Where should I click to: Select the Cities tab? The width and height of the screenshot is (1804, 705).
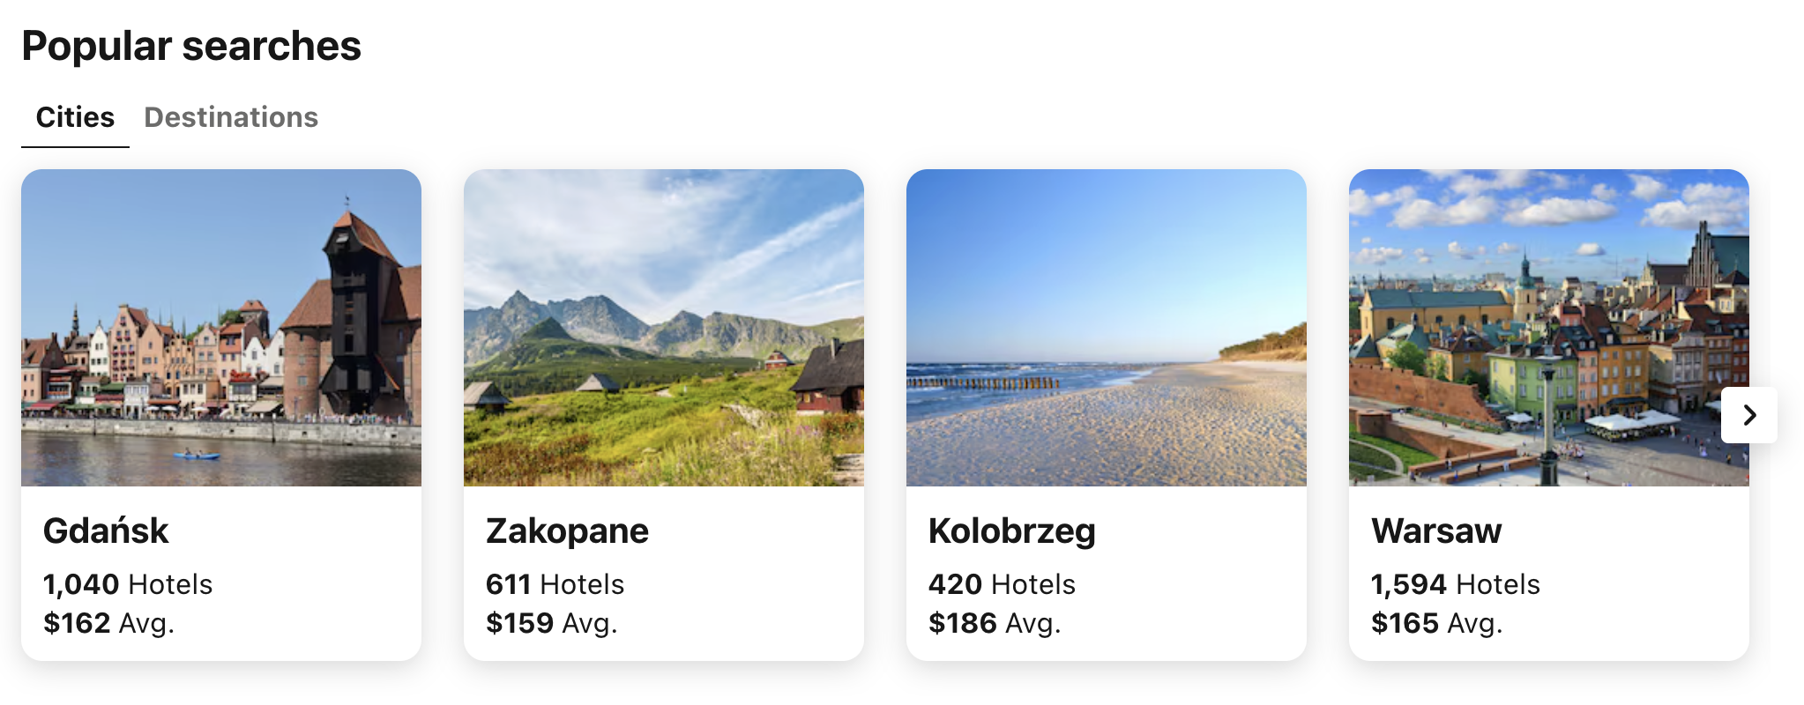75,117
